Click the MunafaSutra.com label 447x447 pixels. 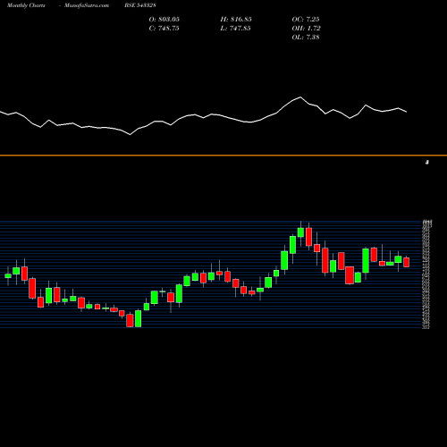pos(87,5)
